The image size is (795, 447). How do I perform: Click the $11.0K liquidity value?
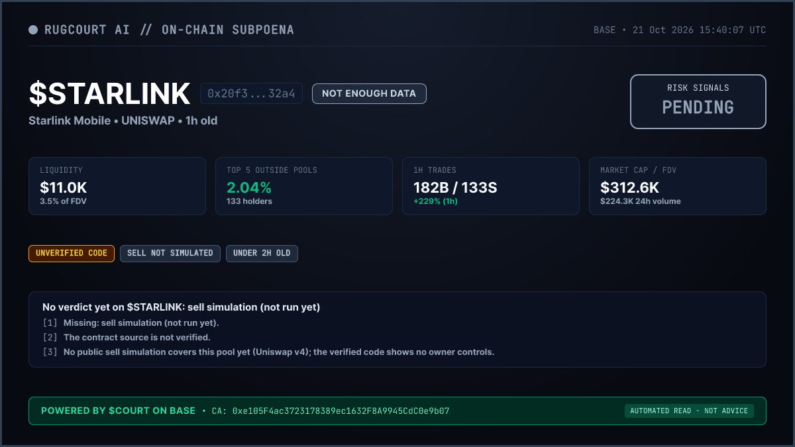coord(64,187)
